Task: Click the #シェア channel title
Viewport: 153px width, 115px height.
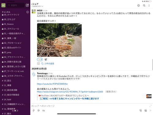Action: point(35,4)
